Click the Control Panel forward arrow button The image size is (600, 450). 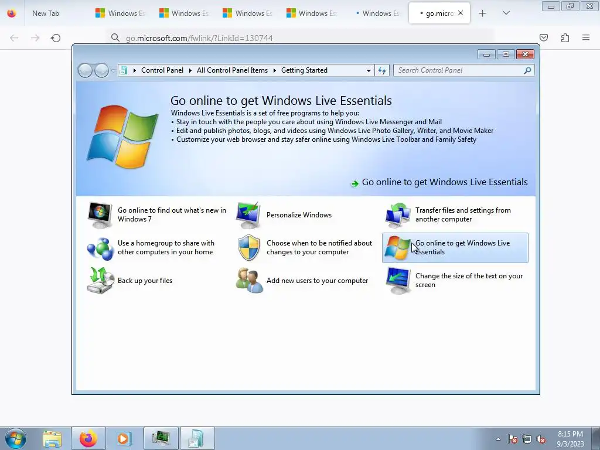[101, 70]
